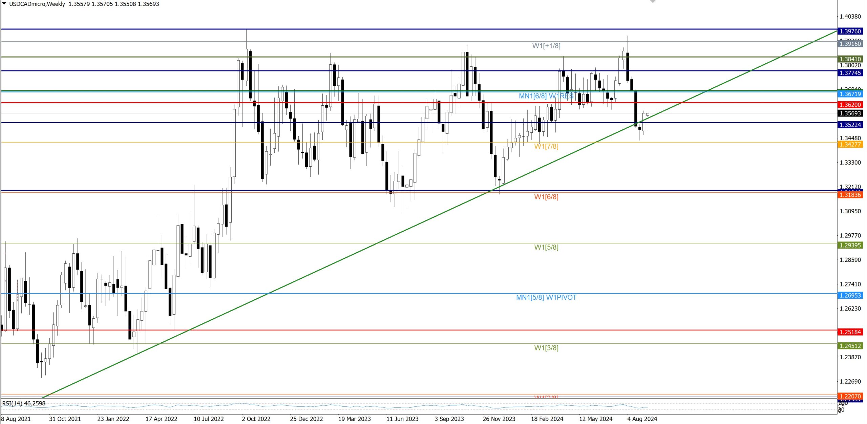Click the gray chart shift marker at top
The image size is (867, 424).
[653, 1]
